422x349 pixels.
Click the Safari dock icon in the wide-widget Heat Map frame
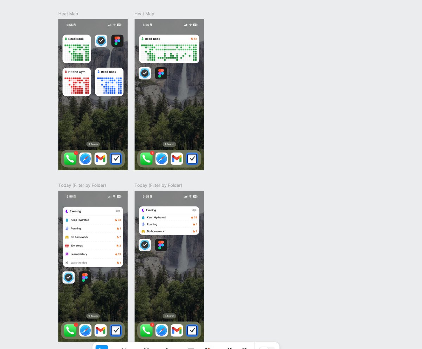162,159
